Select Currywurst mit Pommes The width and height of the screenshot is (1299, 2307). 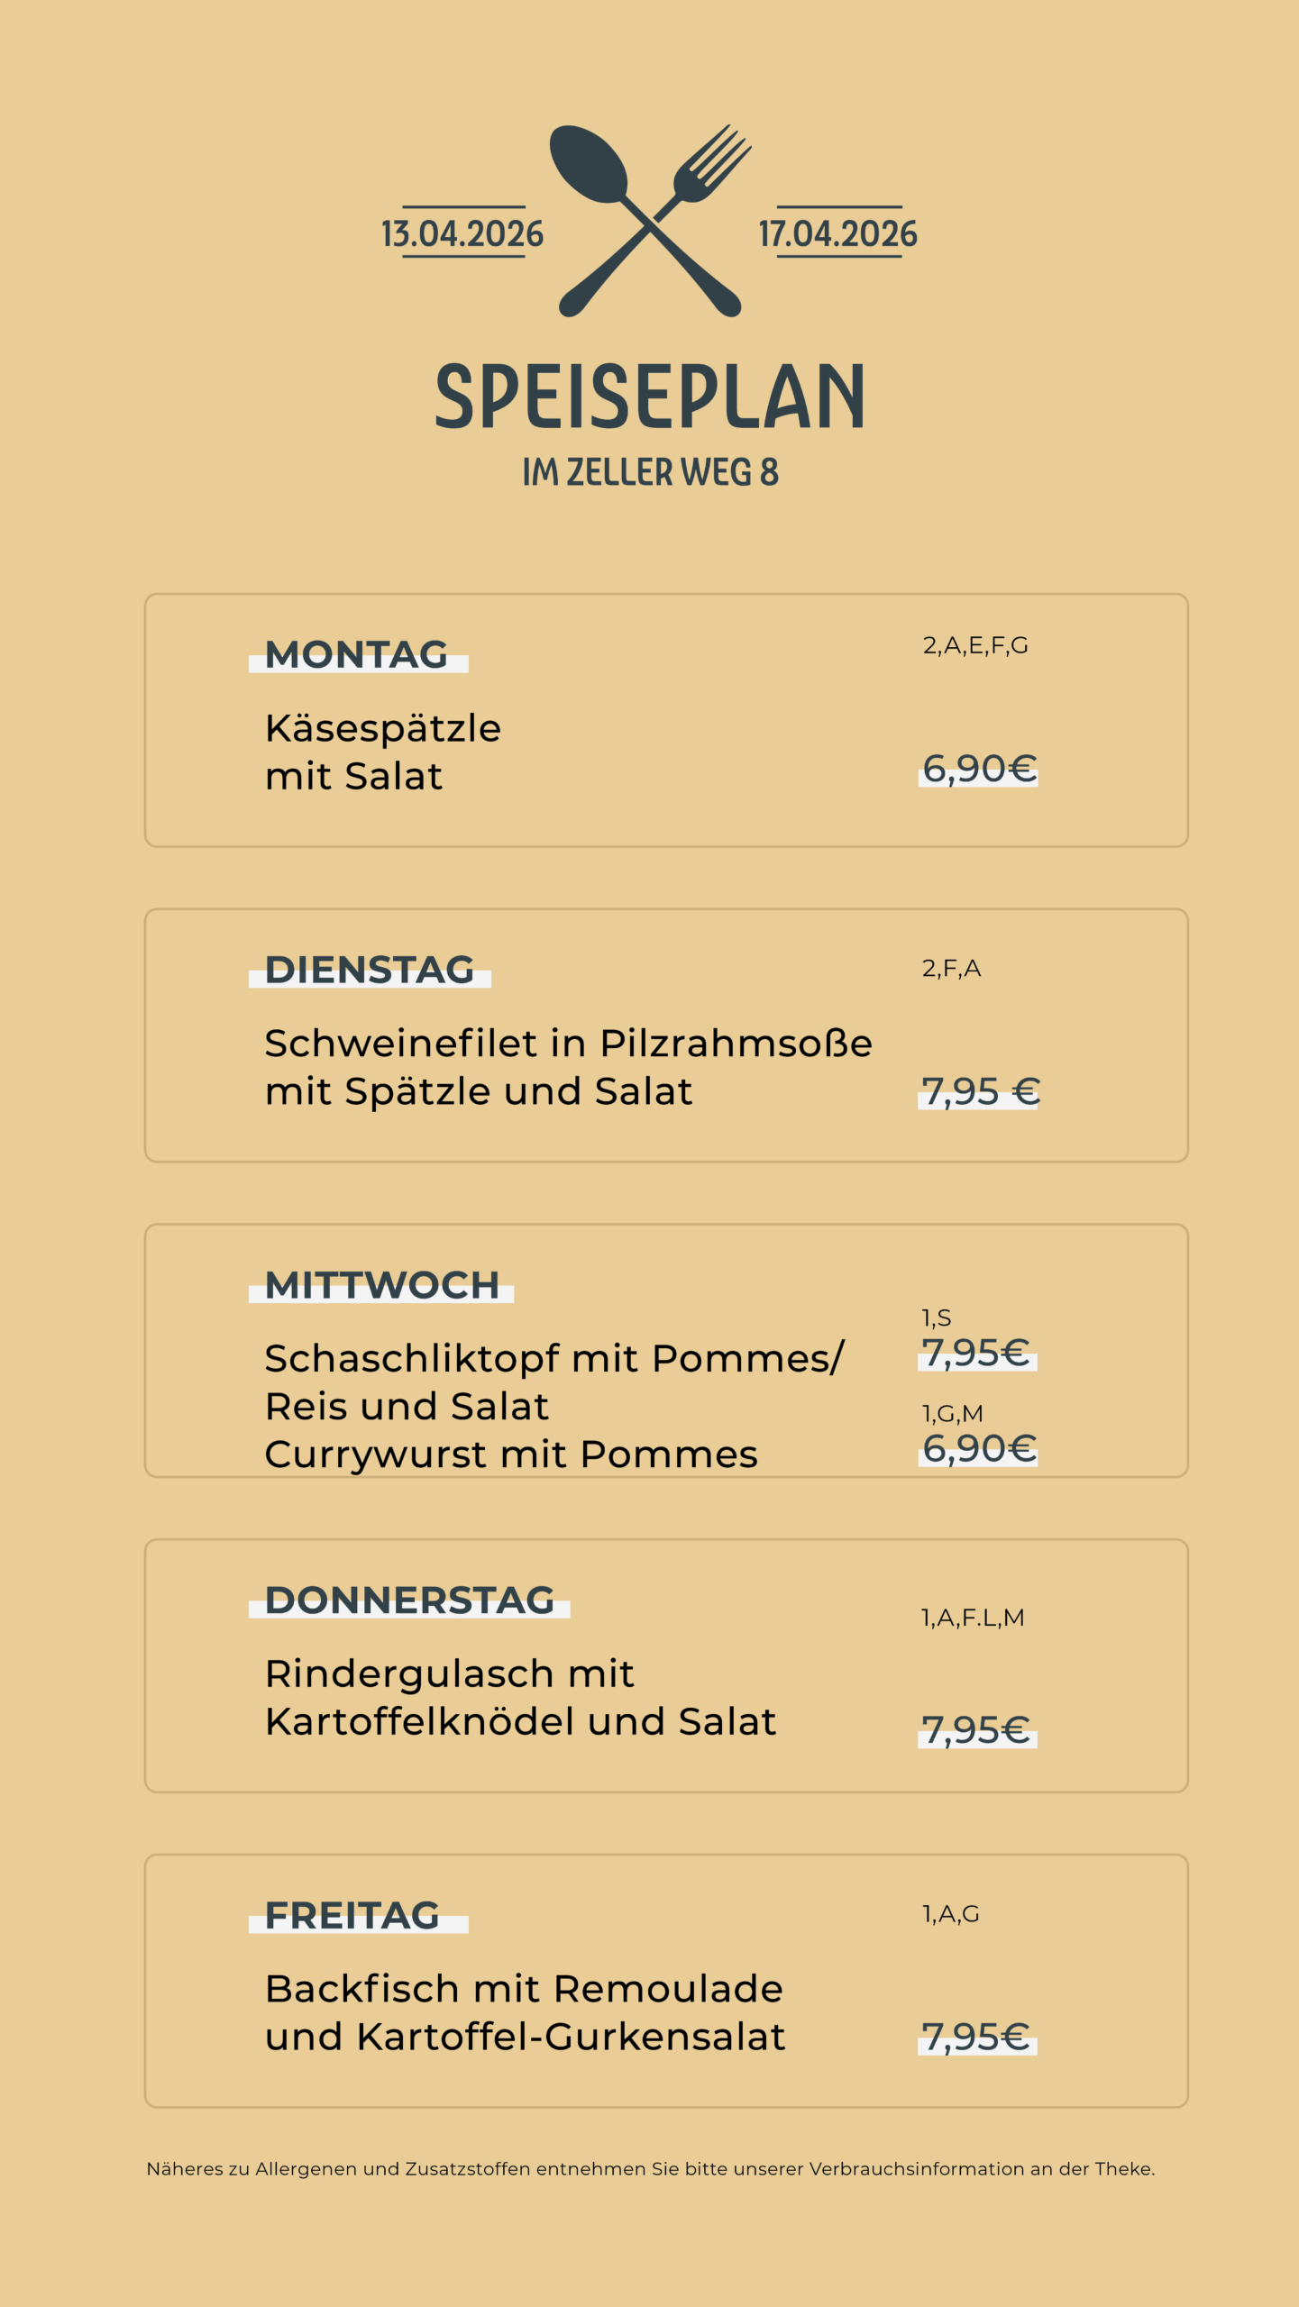511,1454
